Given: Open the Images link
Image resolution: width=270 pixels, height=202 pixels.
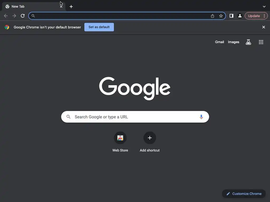Looking at the screenshot, I should click(x=234, y=42).
